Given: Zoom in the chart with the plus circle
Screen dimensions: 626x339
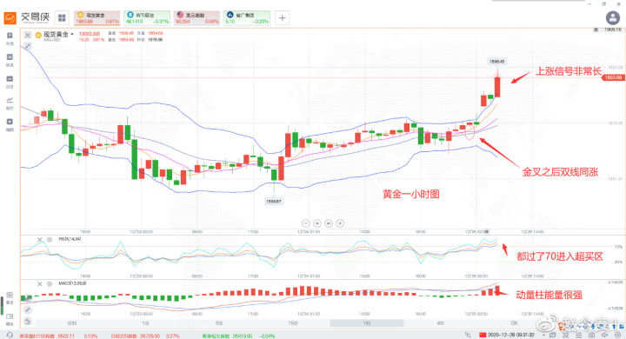Looking at the screenshot, I should [340, 223].
